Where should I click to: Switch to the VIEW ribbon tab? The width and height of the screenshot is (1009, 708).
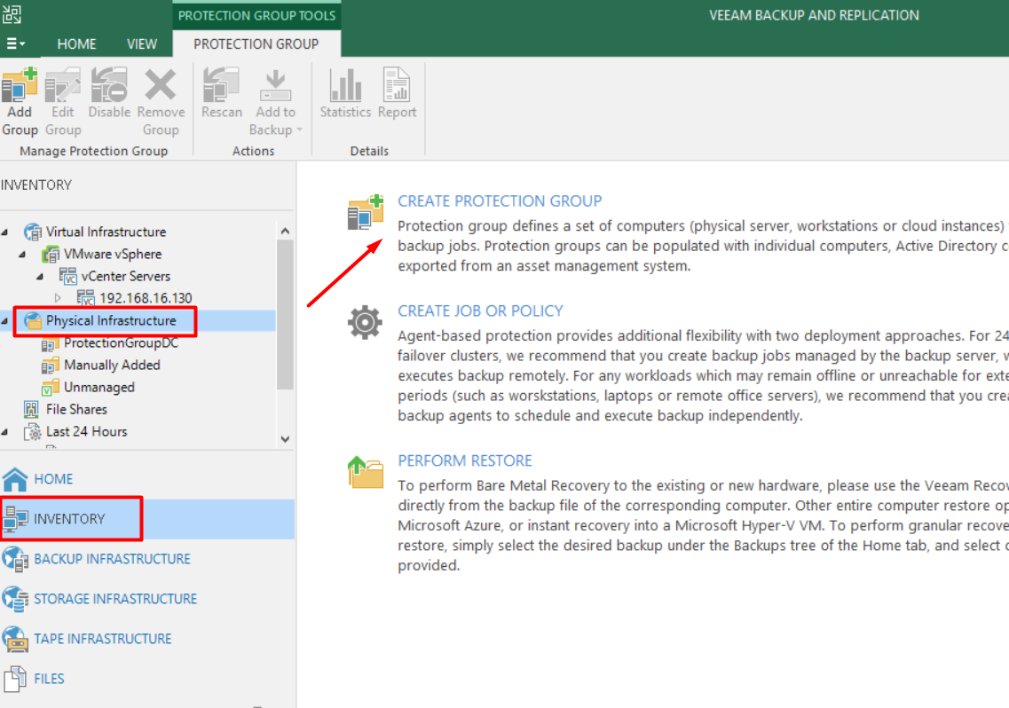[142, 43]
